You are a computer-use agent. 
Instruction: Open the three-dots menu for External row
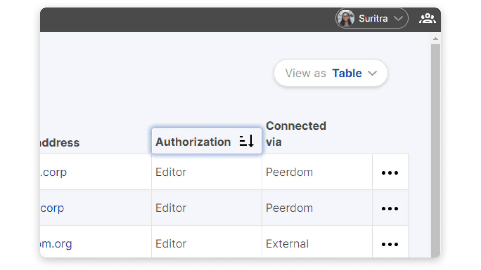pyautogui.click(x=390, y=244)
